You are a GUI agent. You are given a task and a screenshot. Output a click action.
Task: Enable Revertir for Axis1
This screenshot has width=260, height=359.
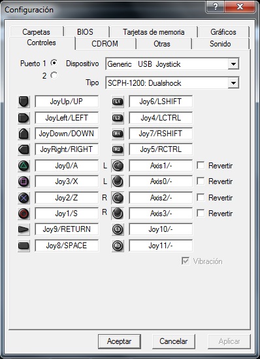tap(201, 165)
